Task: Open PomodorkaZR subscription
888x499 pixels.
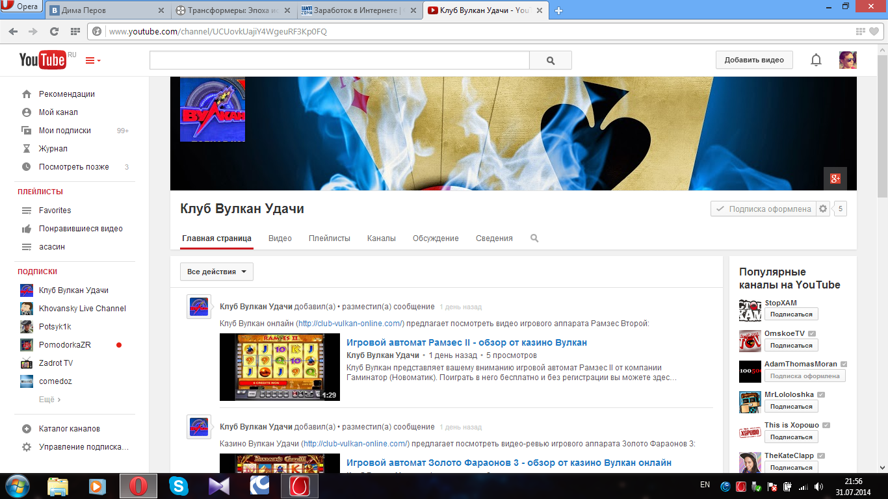Action: [x=64, y=345]
